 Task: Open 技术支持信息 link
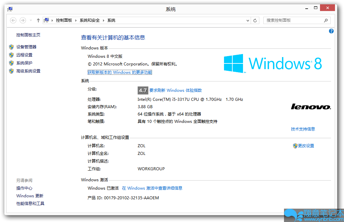click(303, 129)
